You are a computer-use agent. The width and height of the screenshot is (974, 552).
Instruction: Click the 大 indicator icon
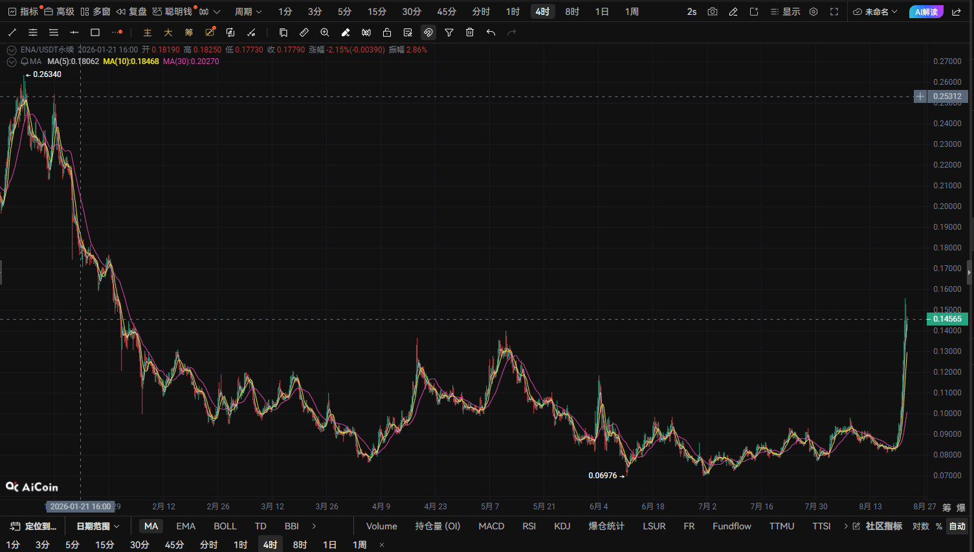[168, 32]
